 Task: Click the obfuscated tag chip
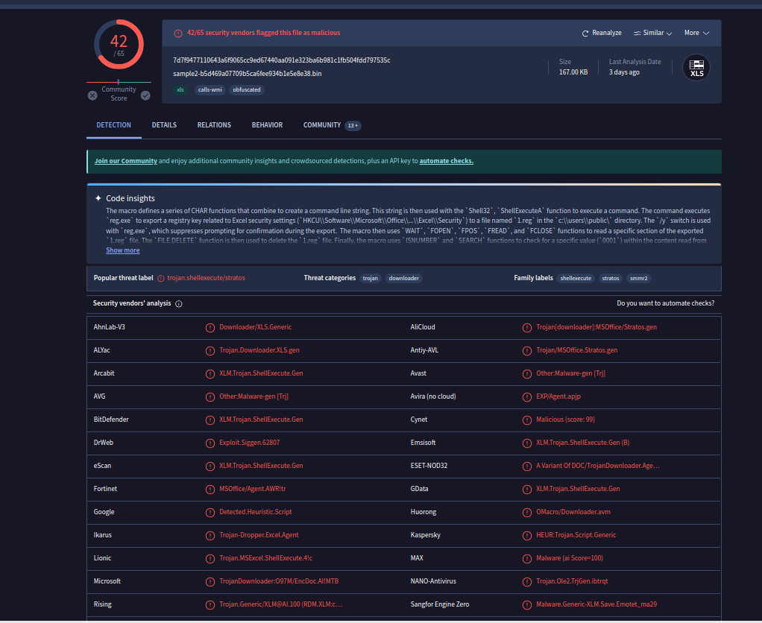click(247, 90)
